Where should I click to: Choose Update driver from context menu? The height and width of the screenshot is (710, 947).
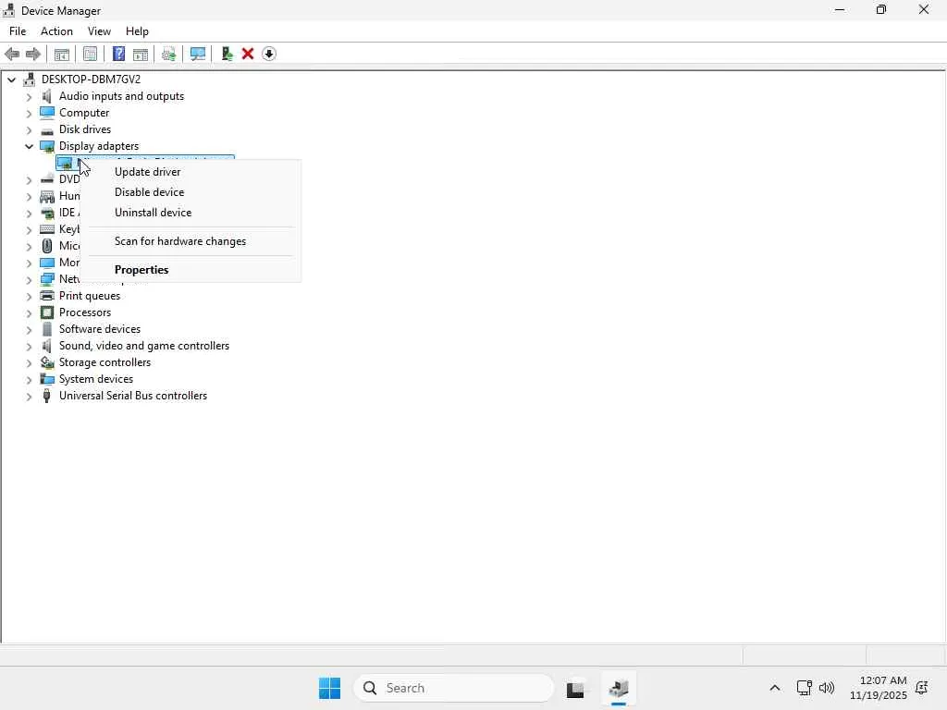pos(191,172)
